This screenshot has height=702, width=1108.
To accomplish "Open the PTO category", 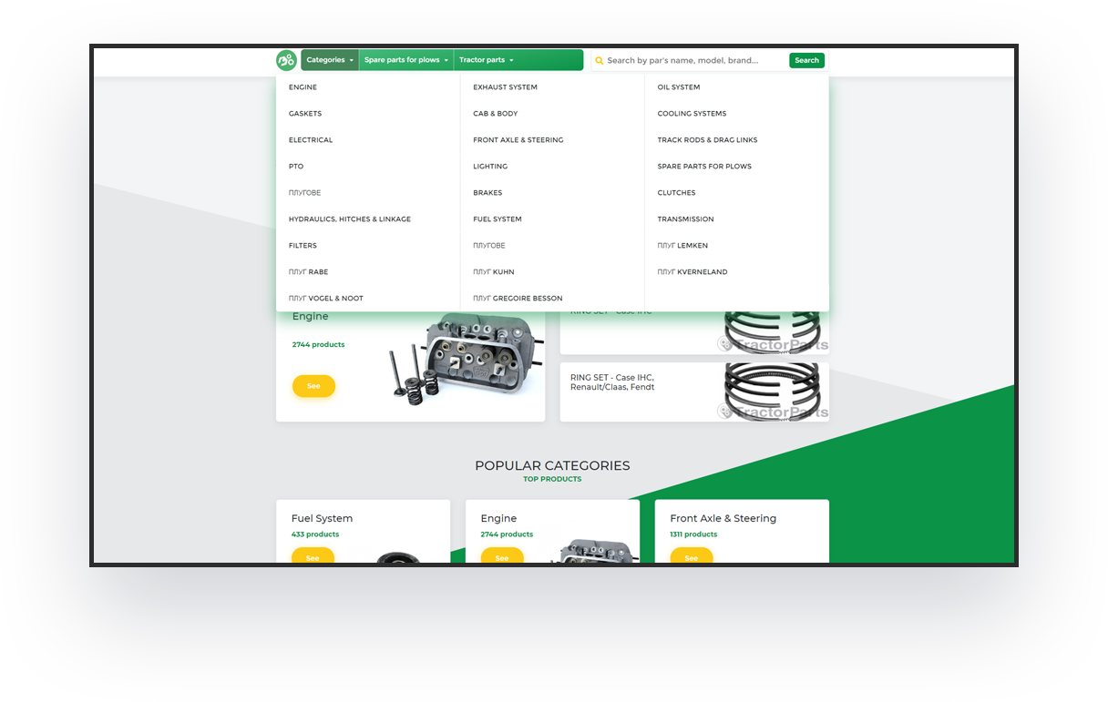I will [x=295, y=166].
